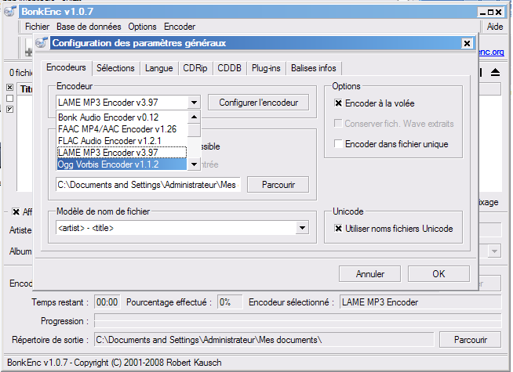Click the Progression bar
Viewport: 513px width, 372px height.
[x=298, y=321]
